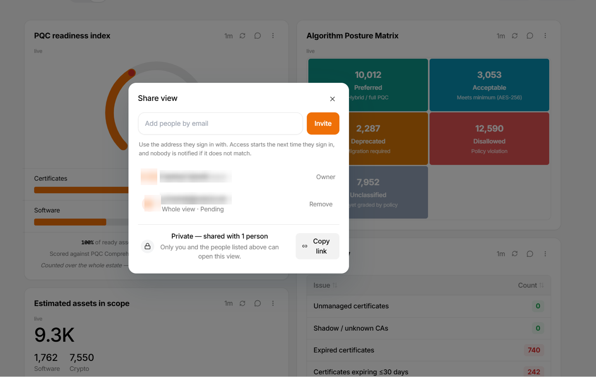Click the Disallowed 12,590 matrix tile
The height and width of the screenshot is (377, 596).
[489, 139]
